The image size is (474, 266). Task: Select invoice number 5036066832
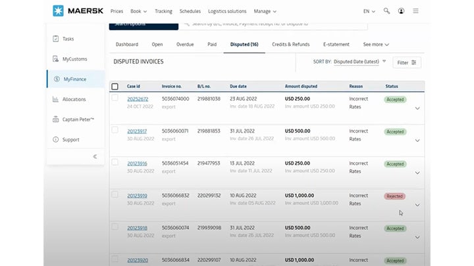point(175,196)
